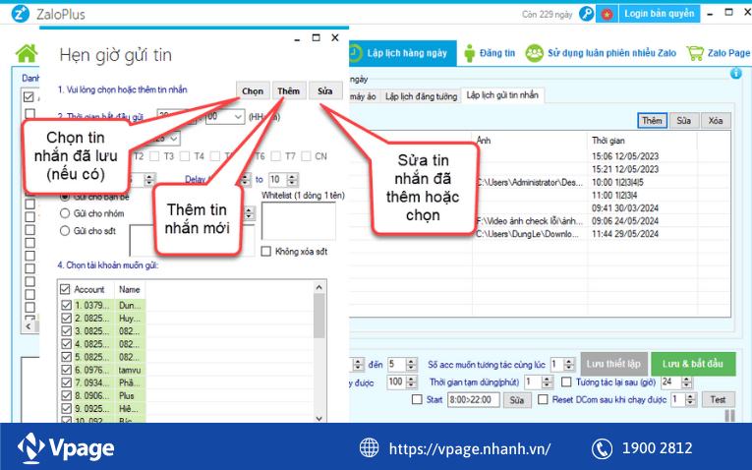
Task: Select the row with time 09:41 30/03/2024
Action: pyautogui.click(x=540, y=208)
